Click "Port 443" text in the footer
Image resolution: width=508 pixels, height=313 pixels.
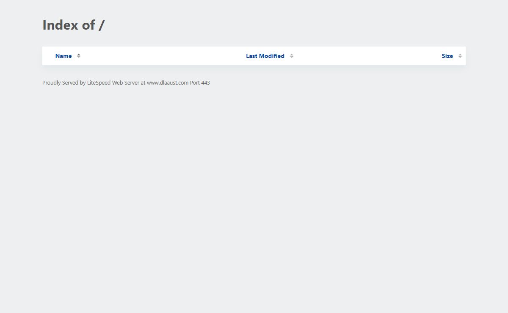pyautogui.click(x=200, y=83)
